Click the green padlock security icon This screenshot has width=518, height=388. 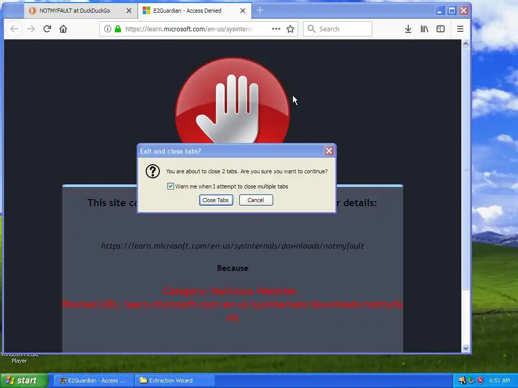click(117, 29)
